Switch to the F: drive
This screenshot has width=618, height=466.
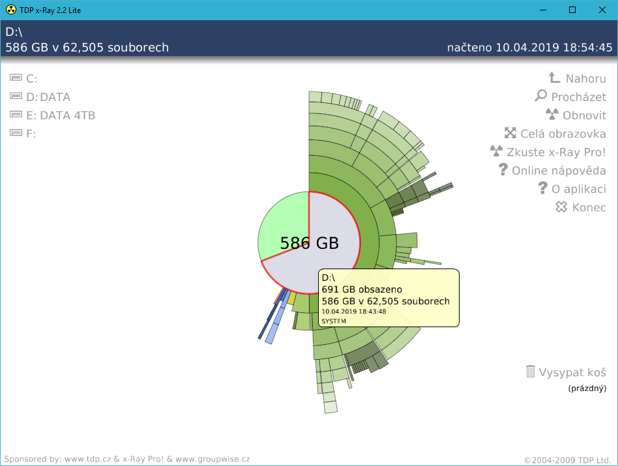click(30, 134)
